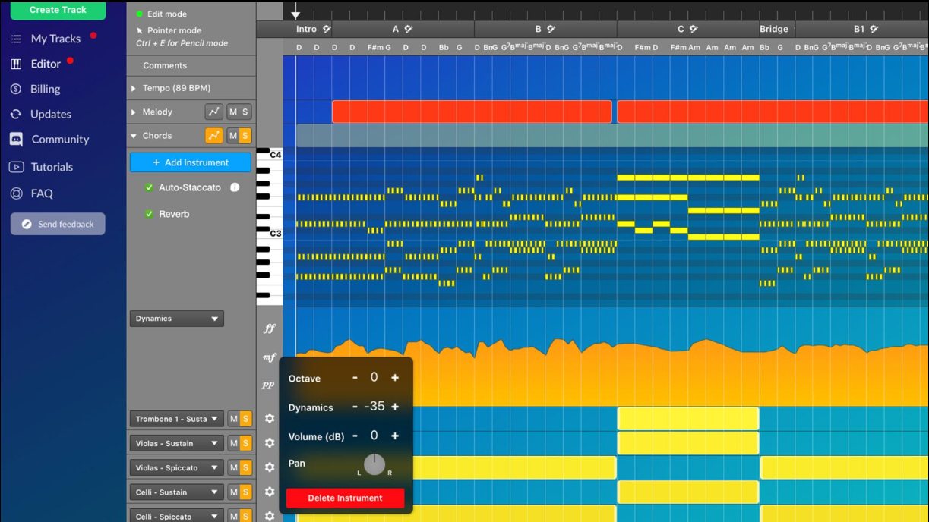Click the Melody automation curve icon

pos(213,112)
